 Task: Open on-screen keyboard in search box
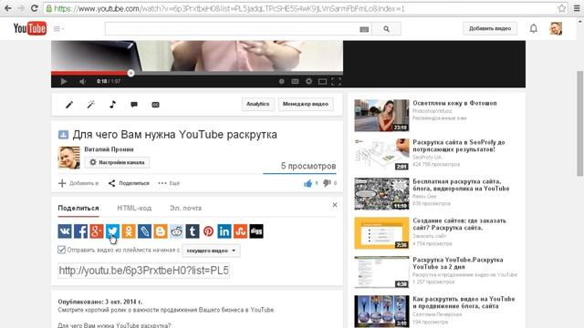tap(364, 29)
